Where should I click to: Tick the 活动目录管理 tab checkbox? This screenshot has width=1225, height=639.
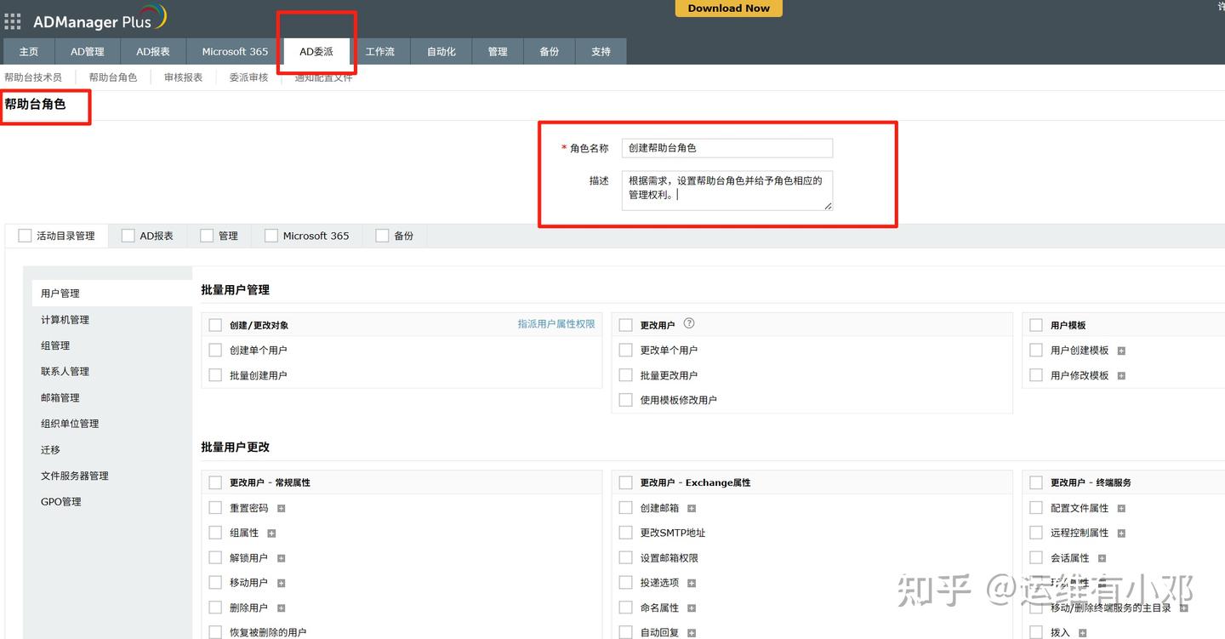pyautogui.click(x=25, y=236)
